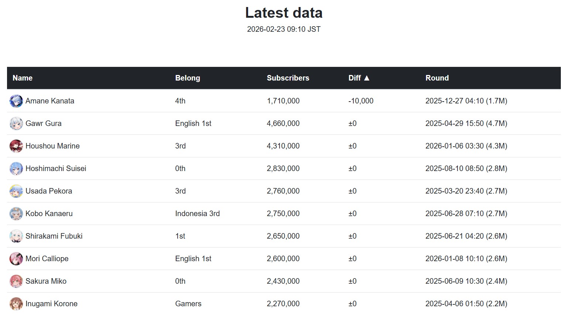
Task: Click Gawr Gura's English 1st cell
Action: tap(193, 123)
